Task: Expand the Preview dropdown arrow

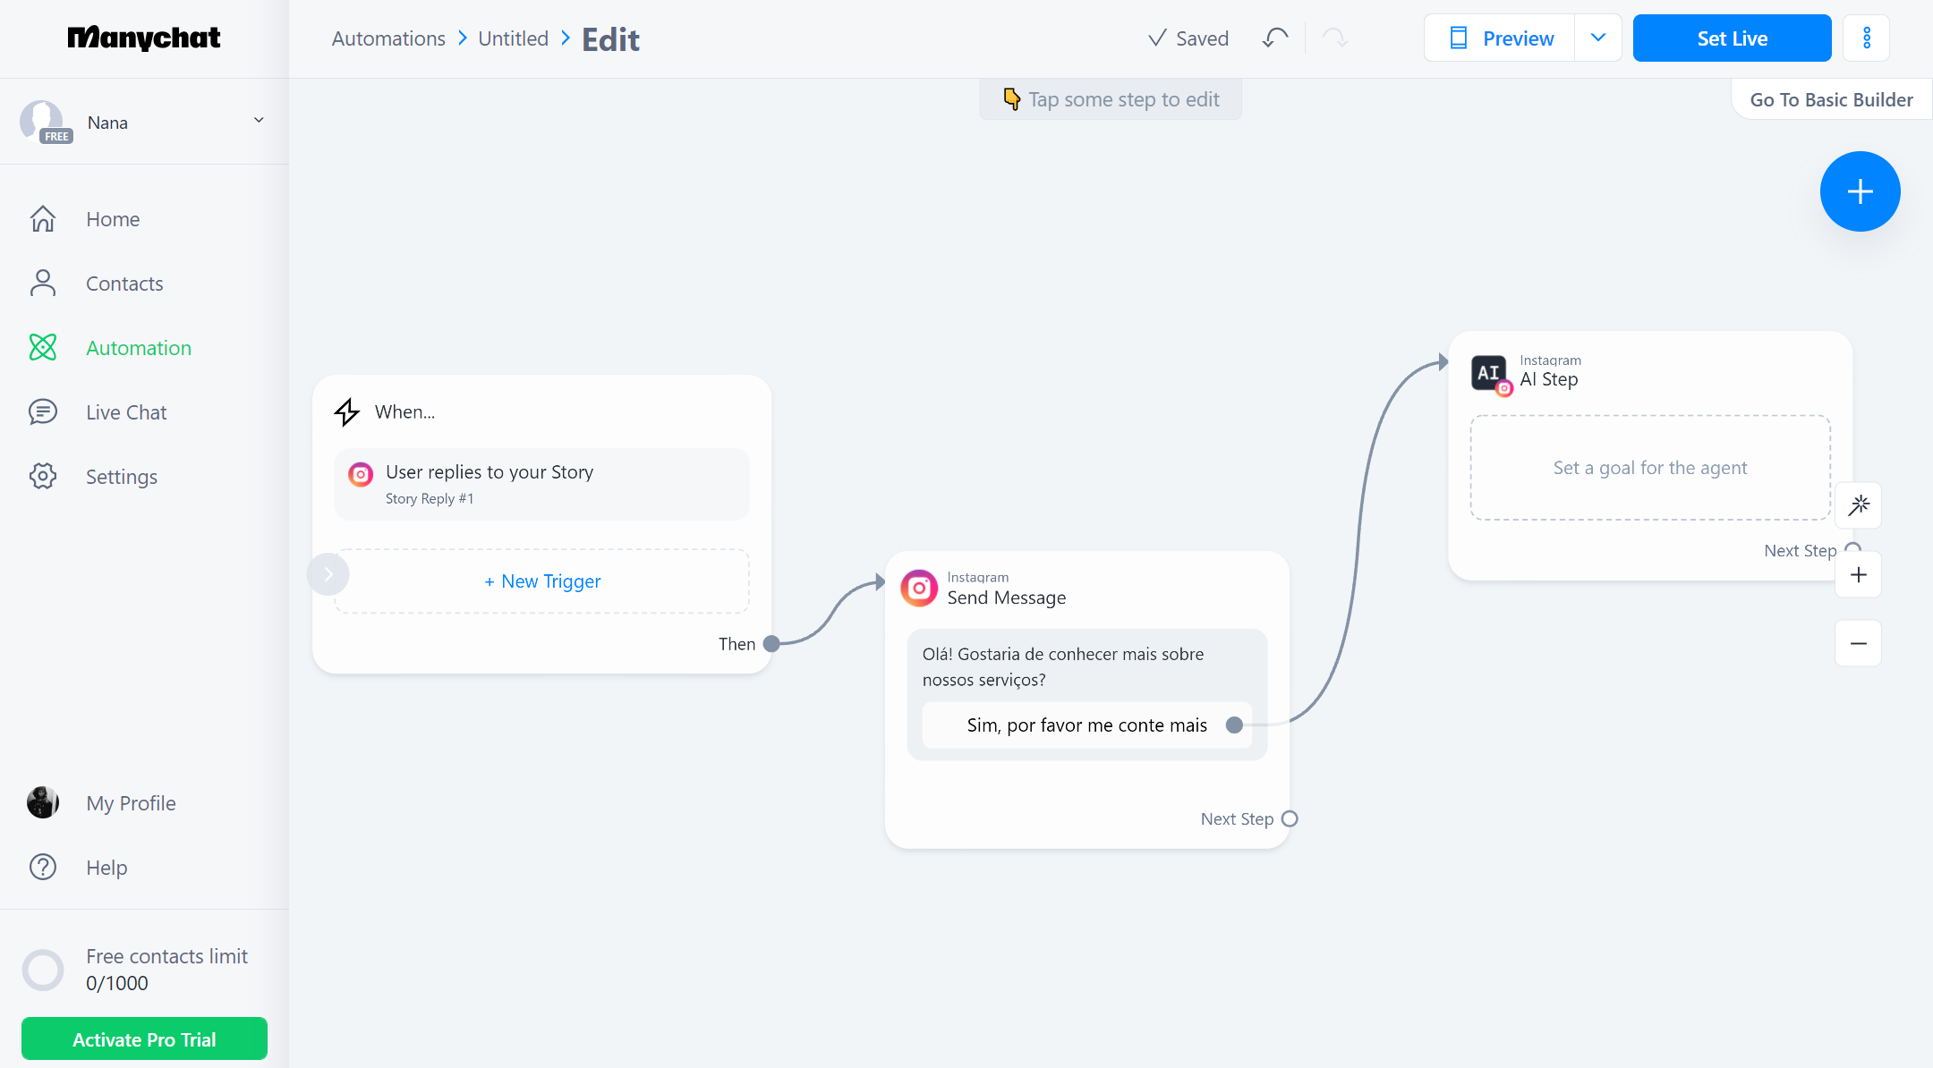Action: [x=1598, y=38]
